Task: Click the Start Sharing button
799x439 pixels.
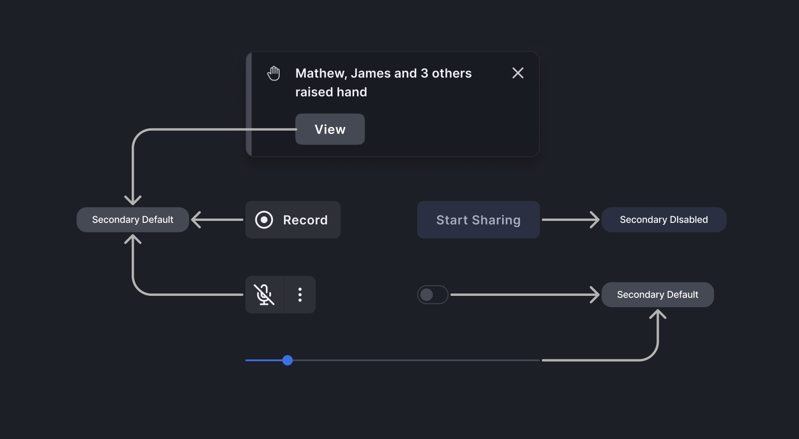Action: tap(478, 220)
